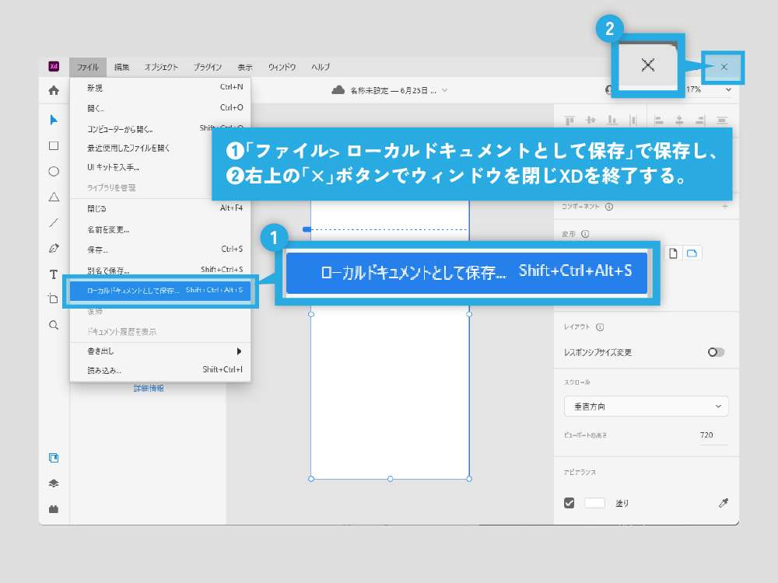This screenshot has height=583, width=778.
Task: Uncheck the 塗り fill checkbox
Action: click(x=569, y=503)
